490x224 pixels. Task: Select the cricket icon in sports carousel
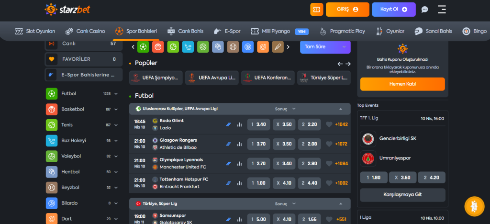click(278, 47)
